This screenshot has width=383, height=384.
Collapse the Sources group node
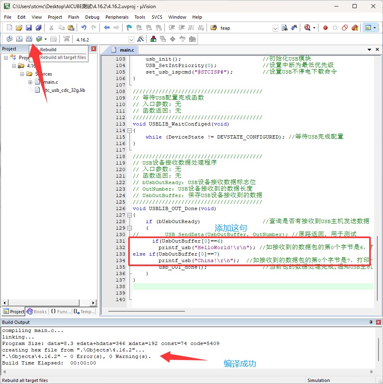22,74
